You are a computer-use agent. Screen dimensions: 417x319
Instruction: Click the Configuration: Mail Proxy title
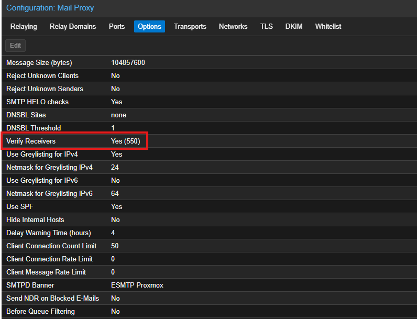tap(50, 8)
